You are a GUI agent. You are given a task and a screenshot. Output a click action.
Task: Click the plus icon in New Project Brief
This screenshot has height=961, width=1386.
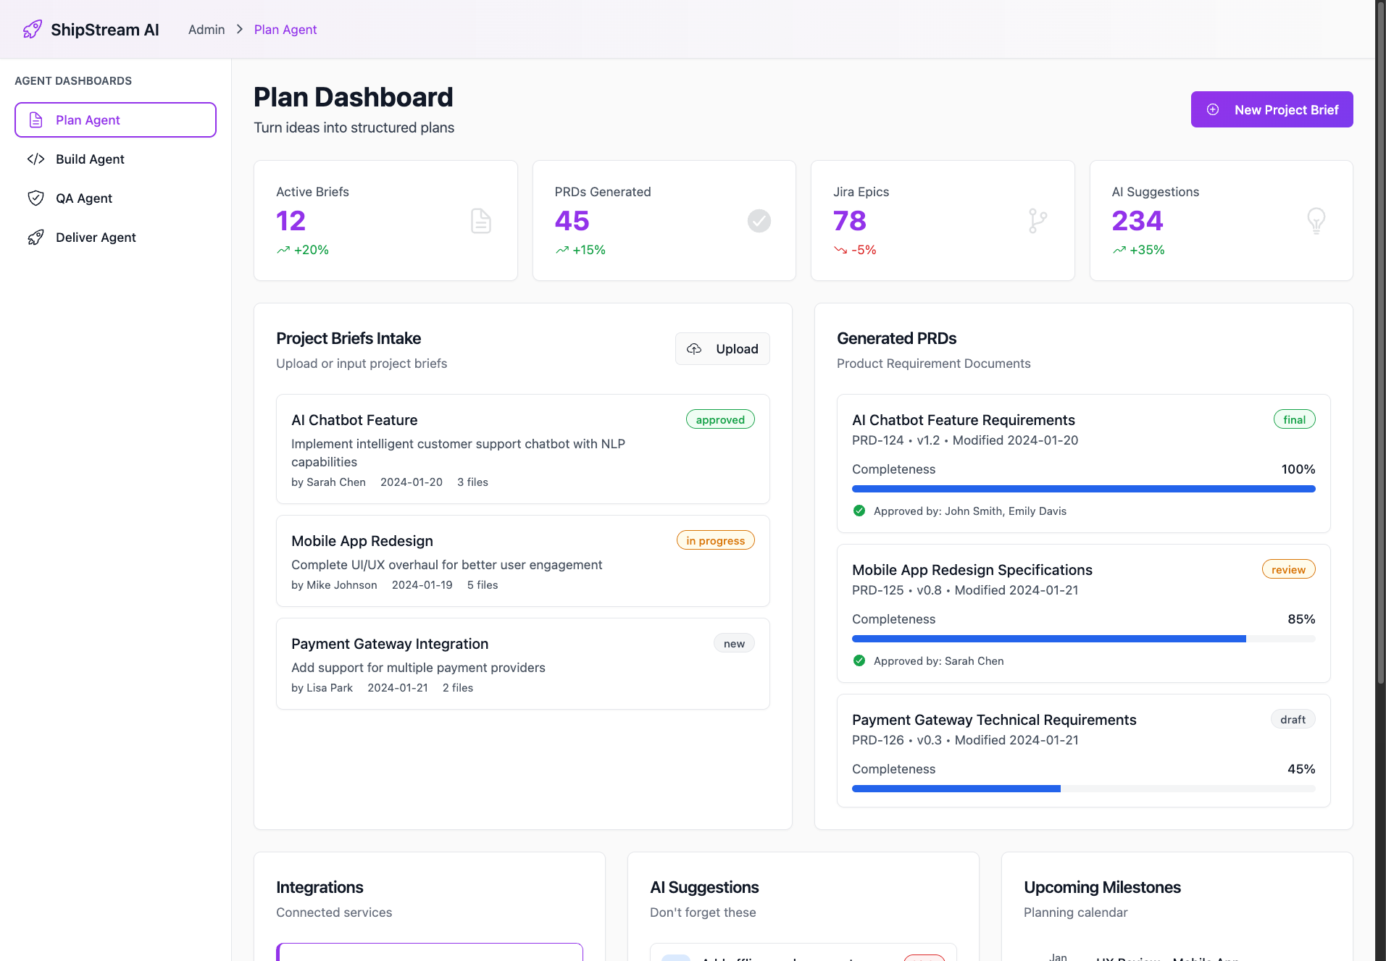1212,109
